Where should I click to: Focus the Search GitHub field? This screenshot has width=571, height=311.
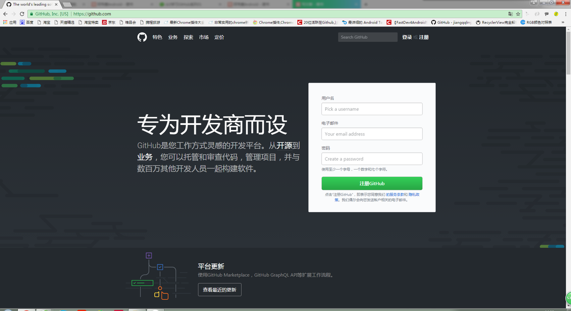click(367, 37)
